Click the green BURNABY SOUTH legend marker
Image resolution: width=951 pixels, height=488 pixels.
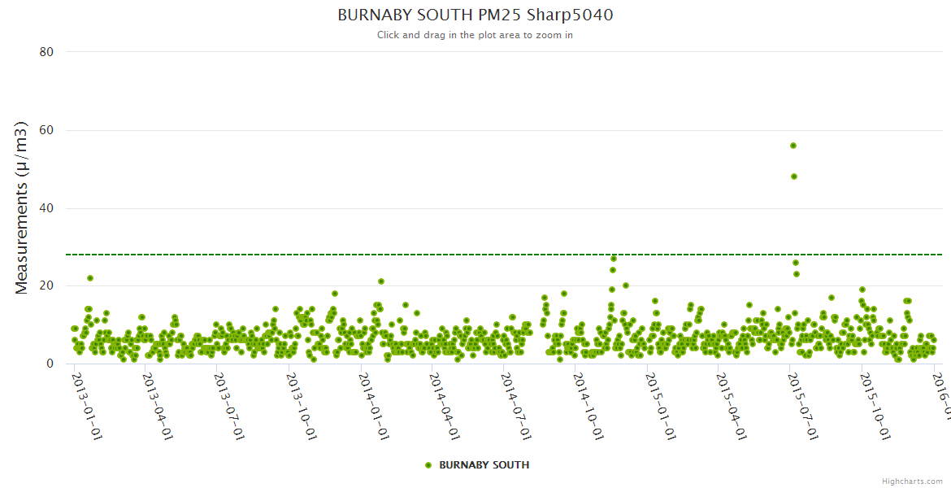tap(428, 465)
